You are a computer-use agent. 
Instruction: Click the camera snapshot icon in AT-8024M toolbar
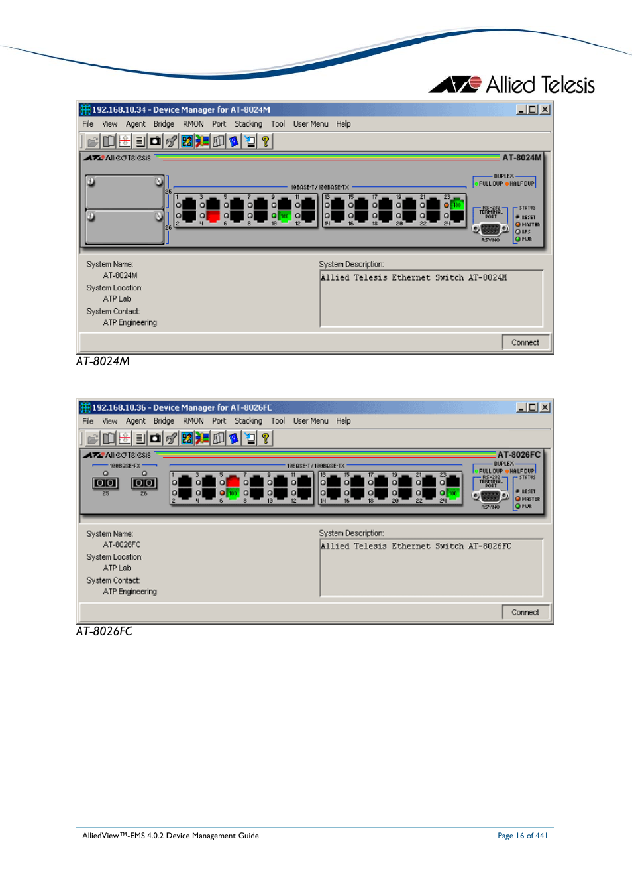pos(156,141)
